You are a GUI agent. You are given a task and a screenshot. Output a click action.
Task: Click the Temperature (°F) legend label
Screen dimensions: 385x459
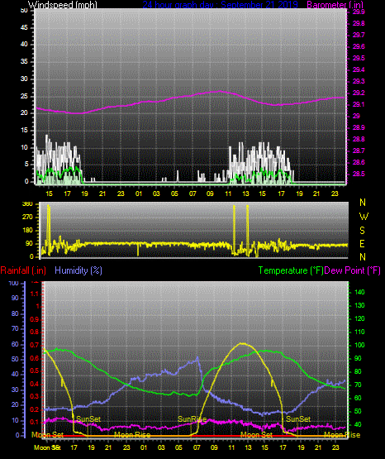pos(291,270)
